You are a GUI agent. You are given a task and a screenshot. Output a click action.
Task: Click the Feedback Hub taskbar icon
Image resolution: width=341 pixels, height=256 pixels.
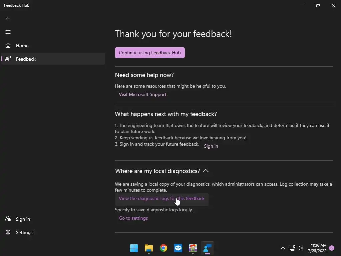(x=207, y=248)
